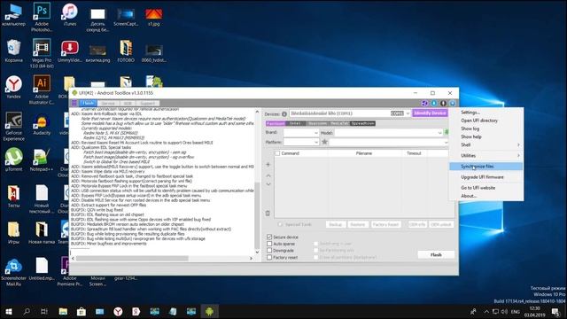Image resolution: width=567 pixels, height=319 pixels.
Task: Open Audacity desktop shortcut
Action: coord(42,124)
